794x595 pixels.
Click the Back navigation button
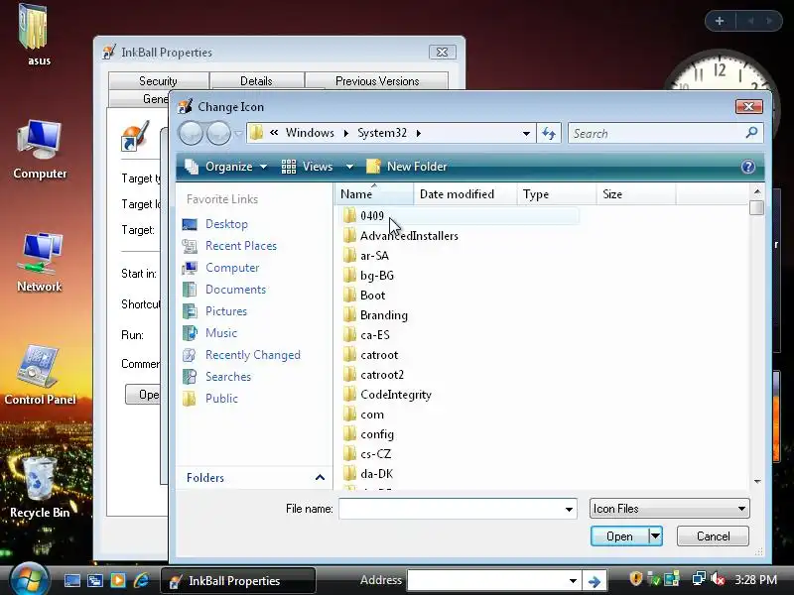(191, 134)
